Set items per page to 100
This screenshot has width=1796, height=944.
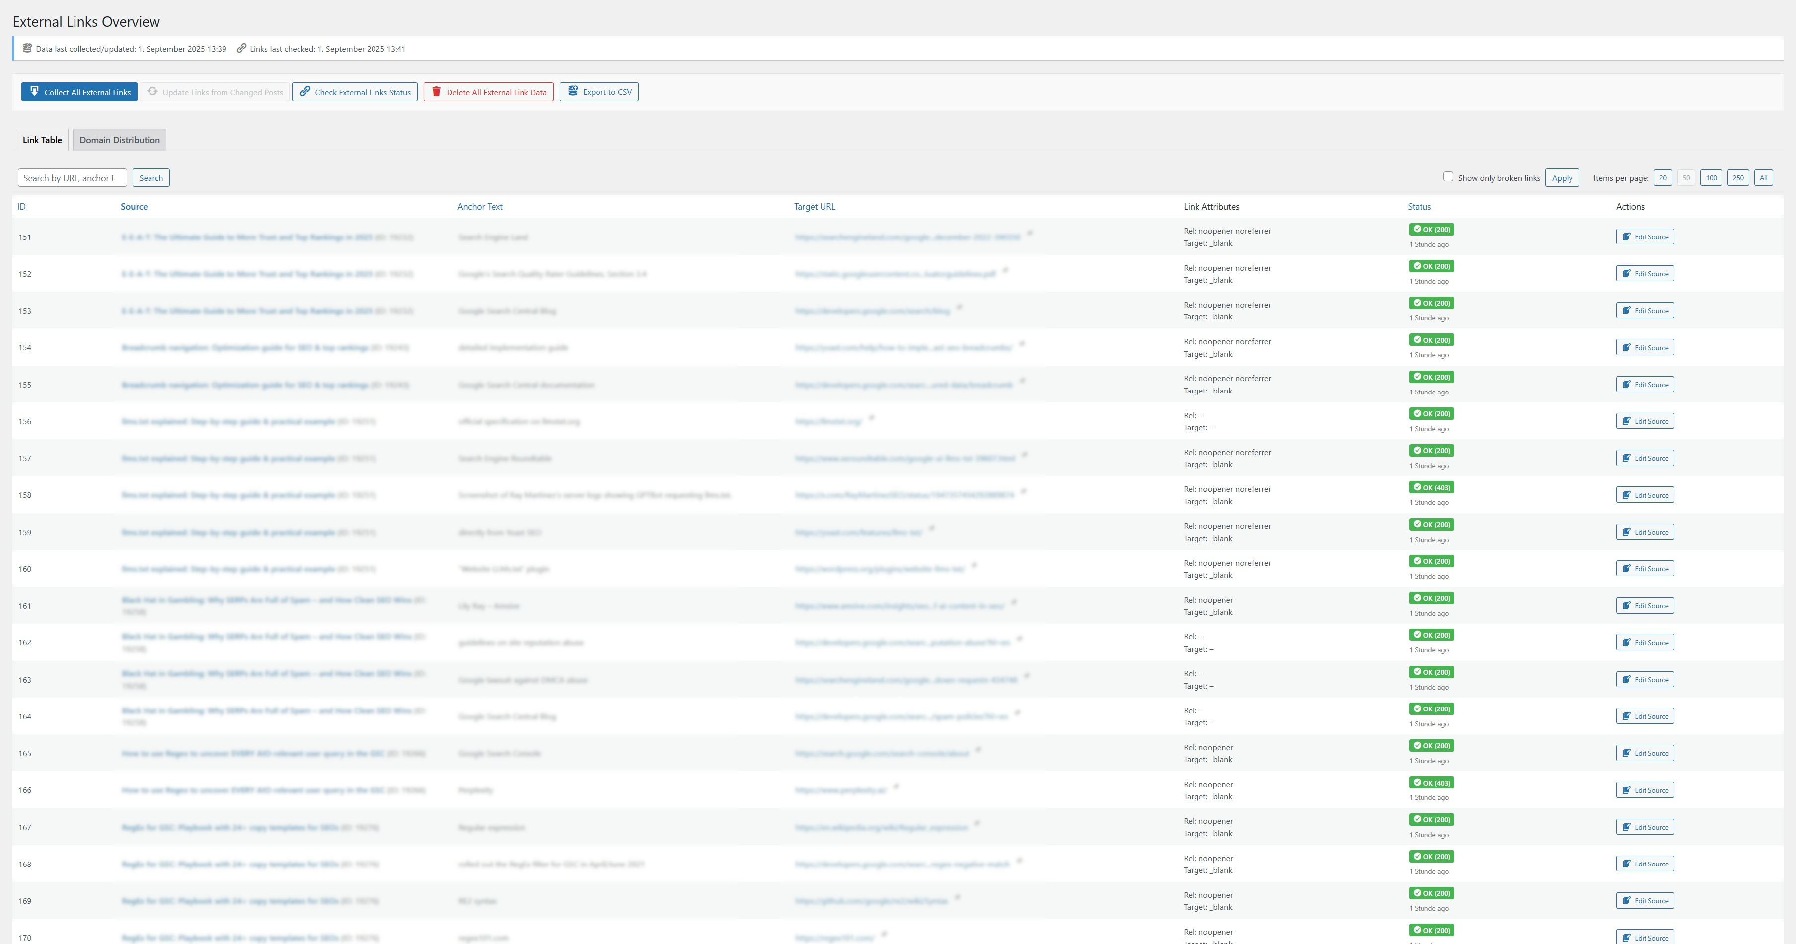(1711, 178)
